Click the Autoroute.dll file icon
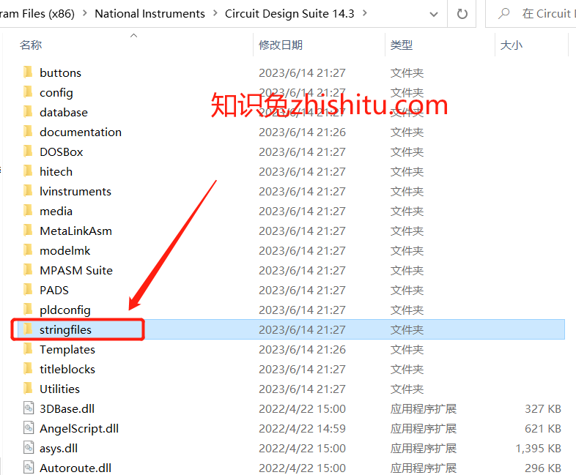The height and width of the screenshot is (475, 576). tap(29, 468)
